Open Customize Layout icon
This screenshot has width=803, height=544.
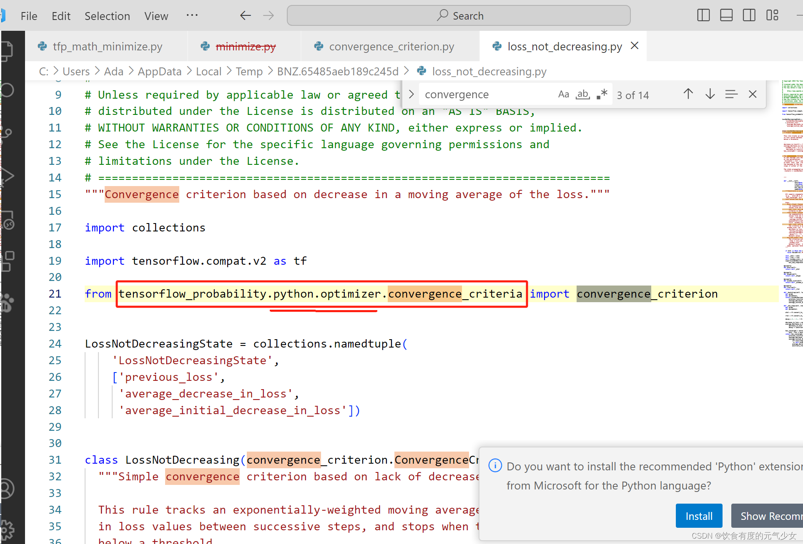(772, 15)
